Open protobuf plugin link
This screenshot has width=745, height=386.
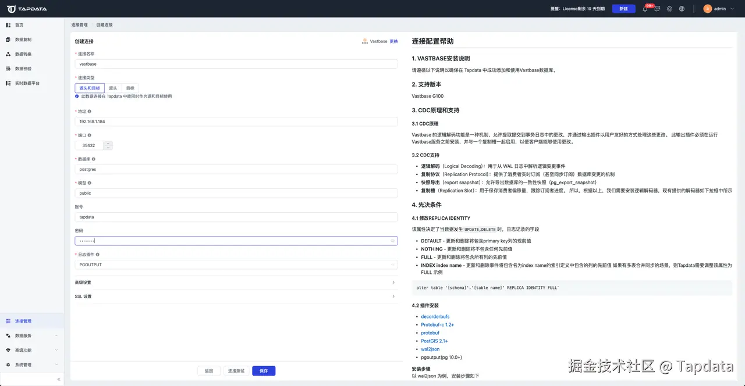pyautogui.click(x=431, y=333)
